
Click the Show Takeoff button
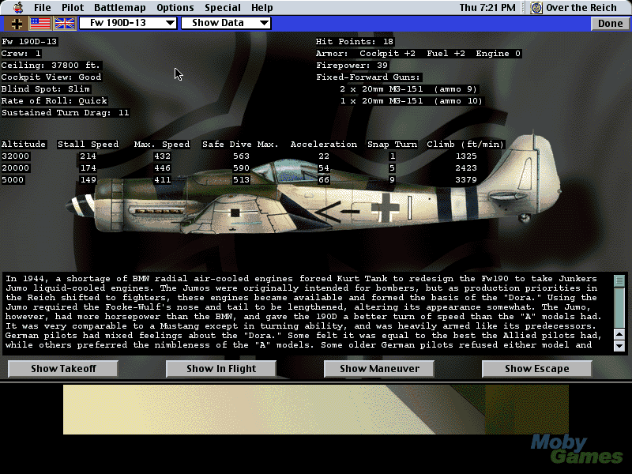63,369
